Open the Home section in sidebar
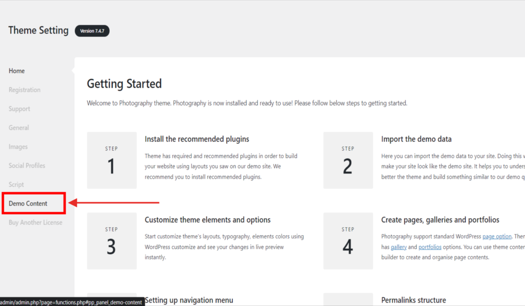525x306 pixels. 17,71
